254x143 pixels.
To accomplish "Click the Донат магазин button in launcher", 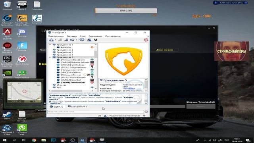I will point(165,50).
